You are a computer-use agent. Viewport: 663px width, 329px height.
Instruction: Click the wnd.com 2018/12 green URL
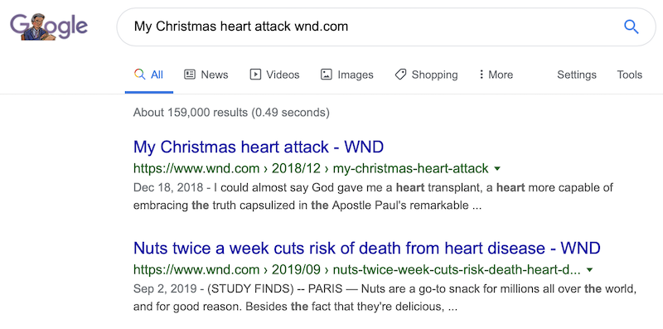pos(311,169)
